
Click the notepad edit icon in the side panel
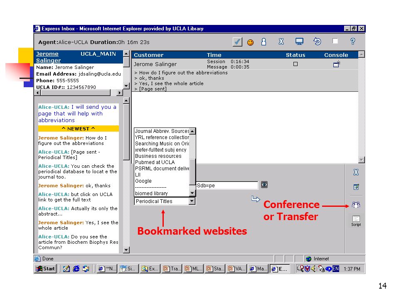click(x=356, y=187)
